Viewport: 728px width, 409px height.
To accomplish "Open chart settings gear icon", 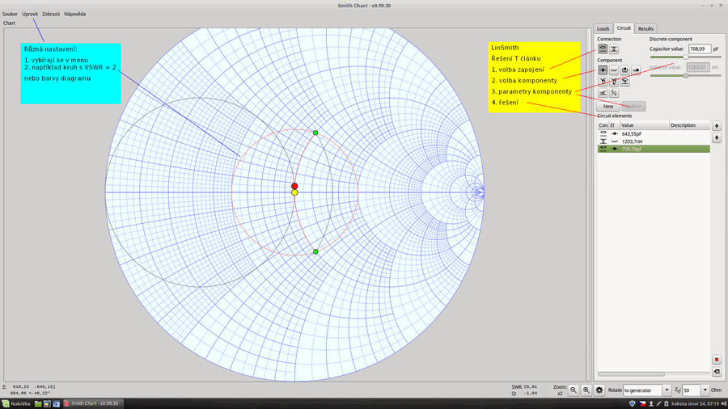I will click(x=599, y=390).
